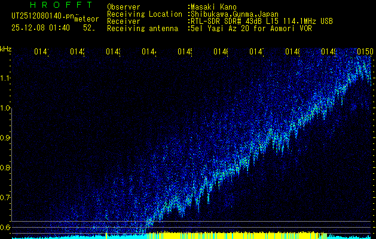376x239 pixels.
Task: Click the 0143 time marker
Action: tap(113, 51)
